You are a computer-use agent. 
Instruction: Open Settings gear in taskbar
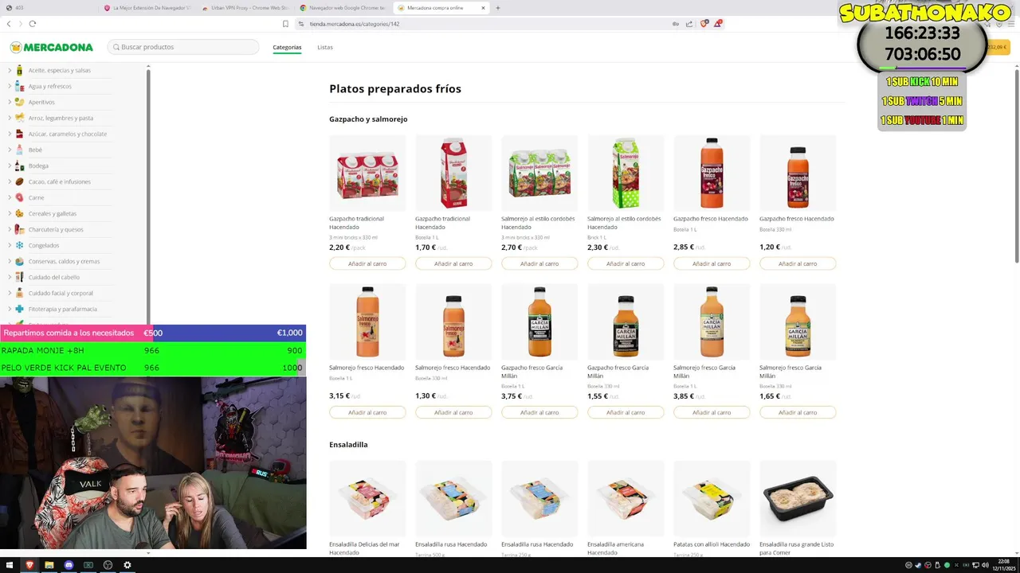(127, 565)
